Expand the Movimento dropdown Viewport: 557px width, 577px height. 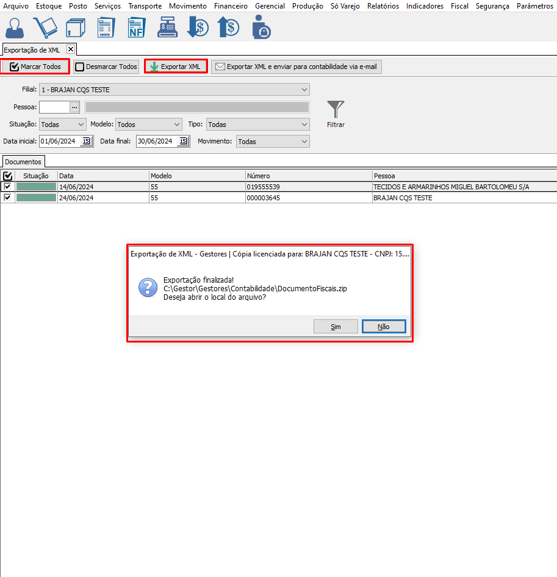304,142
